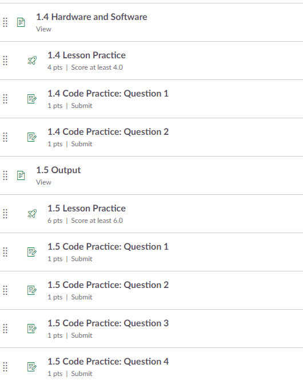Open 1.4 Lesson Practice quiz
Viewport: 303px width, 384px height.
[x=86, y=55]
